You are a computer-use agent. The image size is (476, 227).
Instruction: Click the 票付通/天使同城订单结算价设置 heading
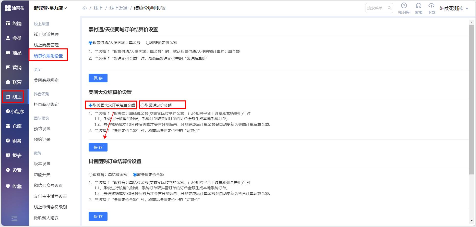[x=123, y=30]
